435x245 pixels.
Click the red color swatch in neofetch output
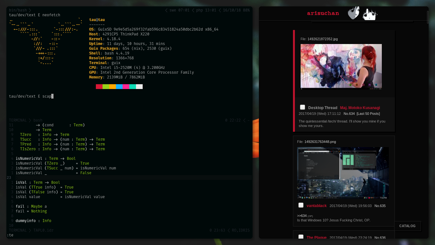click(x=99, y=87)
